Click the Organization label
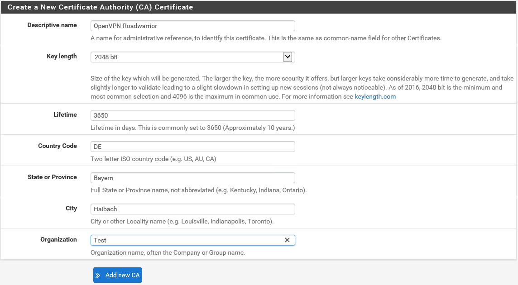Image resolution: width=518 pixels, height=285 pixels. (58, 240)
